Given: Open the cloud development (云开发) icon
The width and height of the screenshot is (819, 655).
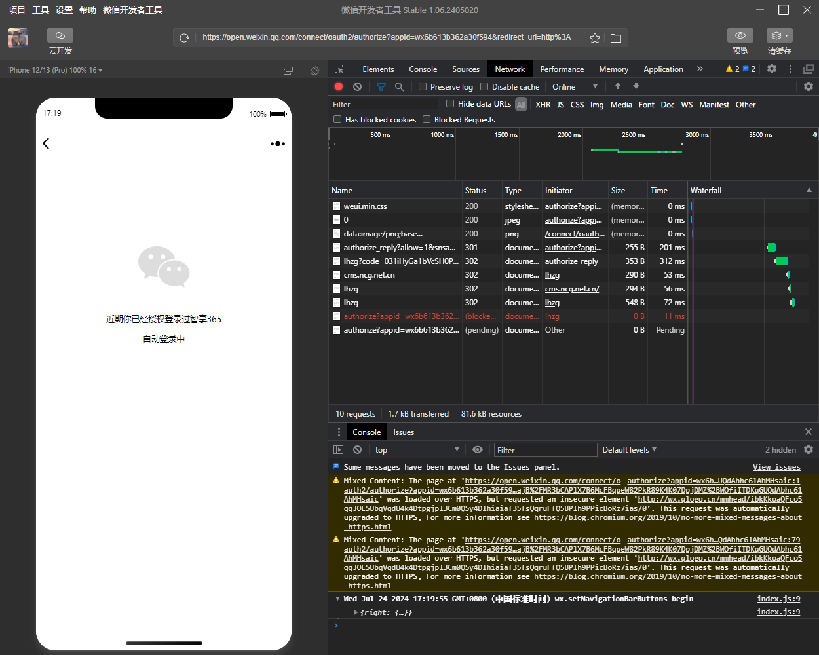Looking at the screenshot, I should pyautogui.click(x=60, y=35).
